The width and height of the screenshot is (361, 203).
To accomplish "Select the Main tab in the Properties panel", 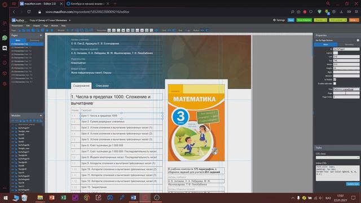I will [325, 45].
